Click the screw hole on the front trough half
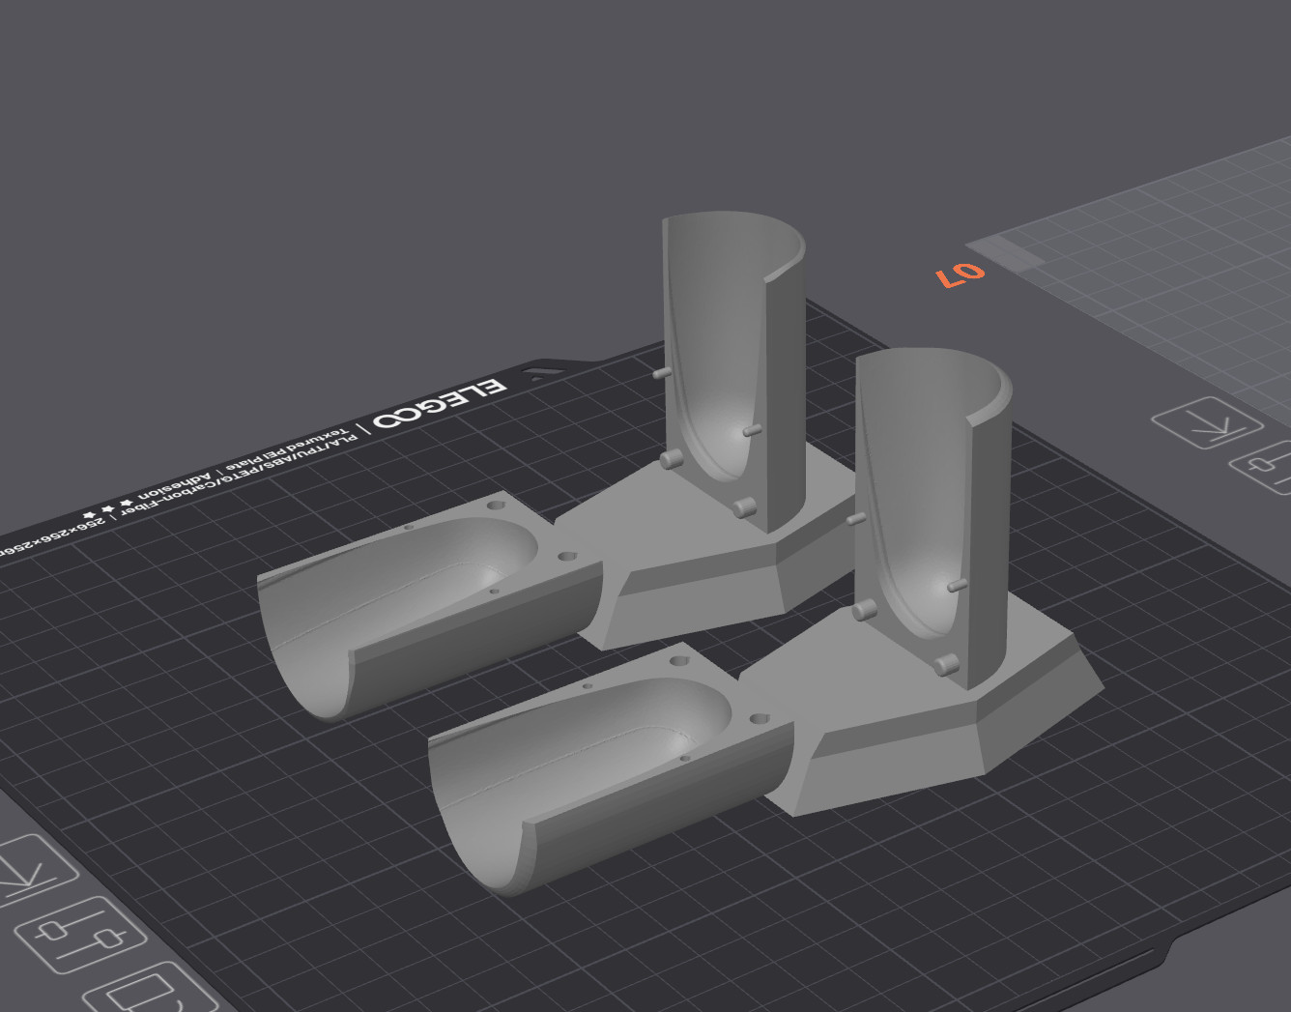This screenshot has width=1291, height=1012. coord(678,661)
